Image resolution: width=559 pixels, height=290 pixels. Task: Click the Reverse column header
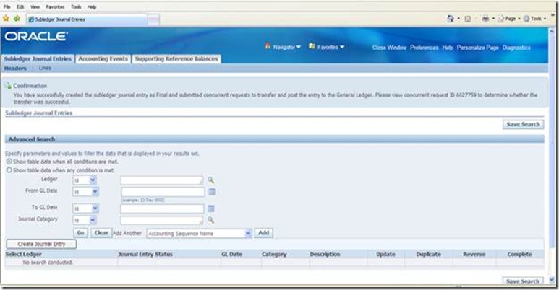click(x=474, y=254)
